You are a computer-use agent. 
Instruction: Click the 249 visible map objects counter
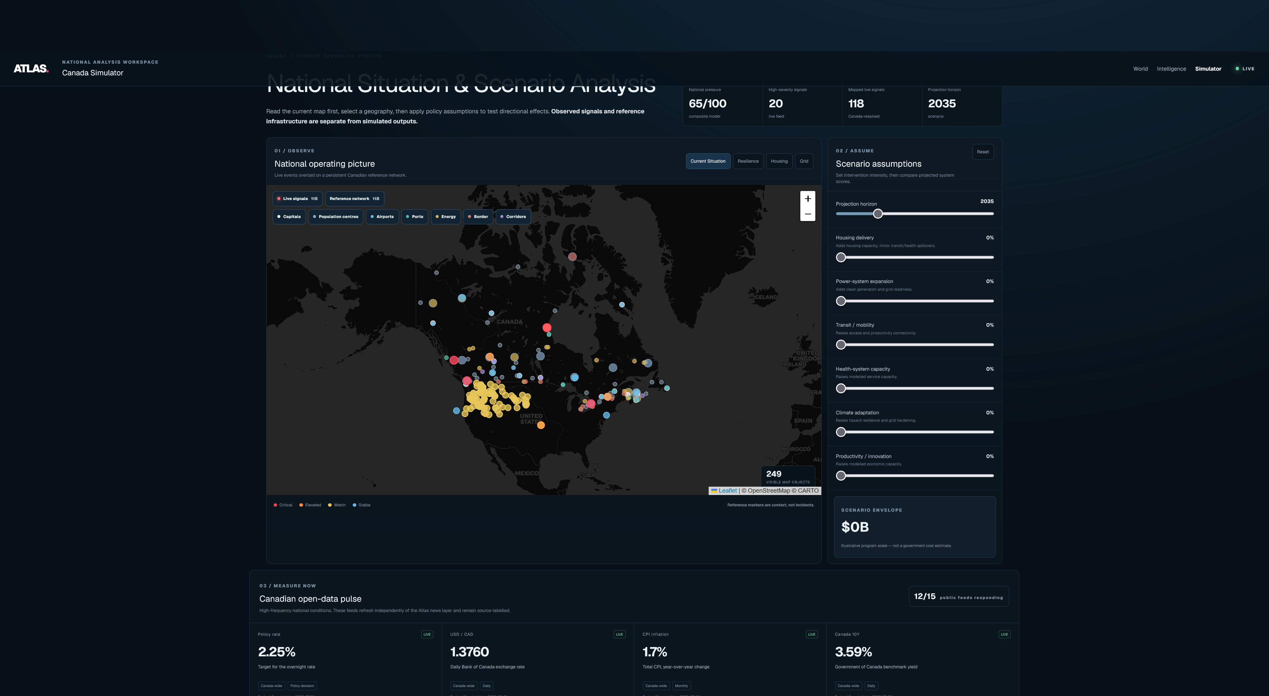788,476
